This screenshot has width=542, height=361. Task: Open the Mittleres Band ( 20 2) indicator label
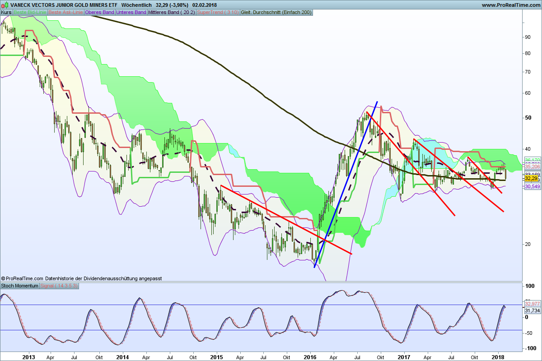[x=171, y=12]
